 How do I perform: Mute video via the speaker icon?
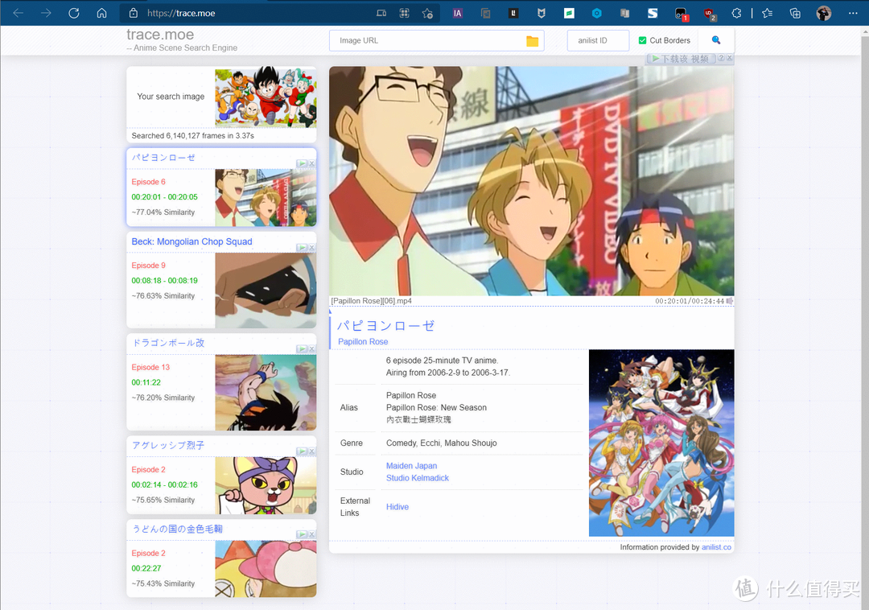[730, 301]
